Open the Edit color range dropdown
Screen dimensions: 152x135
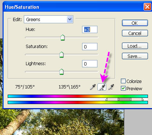[48, 19]
